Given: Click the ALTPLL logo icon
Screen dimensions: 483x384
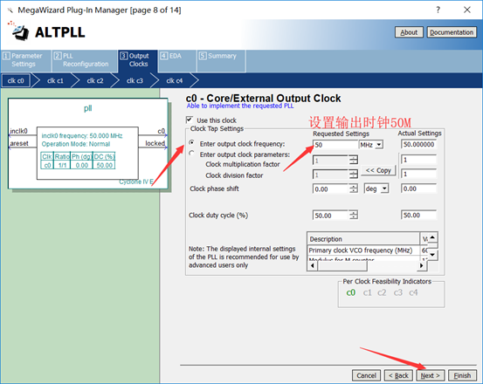Looking at the screenshot, I should coord(19,31).
